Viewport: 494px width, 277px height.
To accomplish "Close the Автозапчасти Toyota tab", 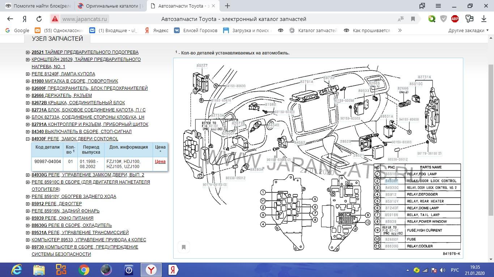I will click(x=213, y=6).
